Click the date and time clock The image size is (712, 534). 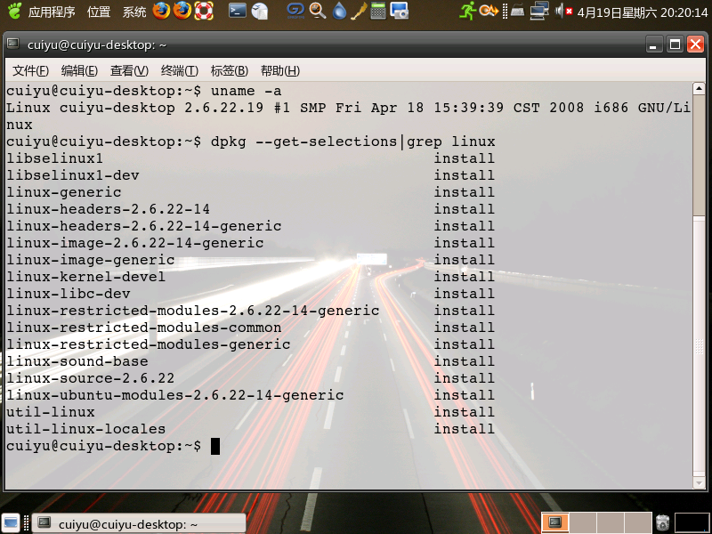[642, 12]
